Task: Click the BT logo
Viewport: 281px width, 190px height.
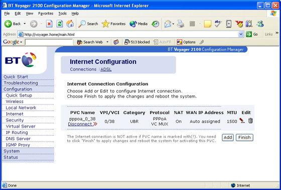Action: pyautogui.click(x=21, y=60)
